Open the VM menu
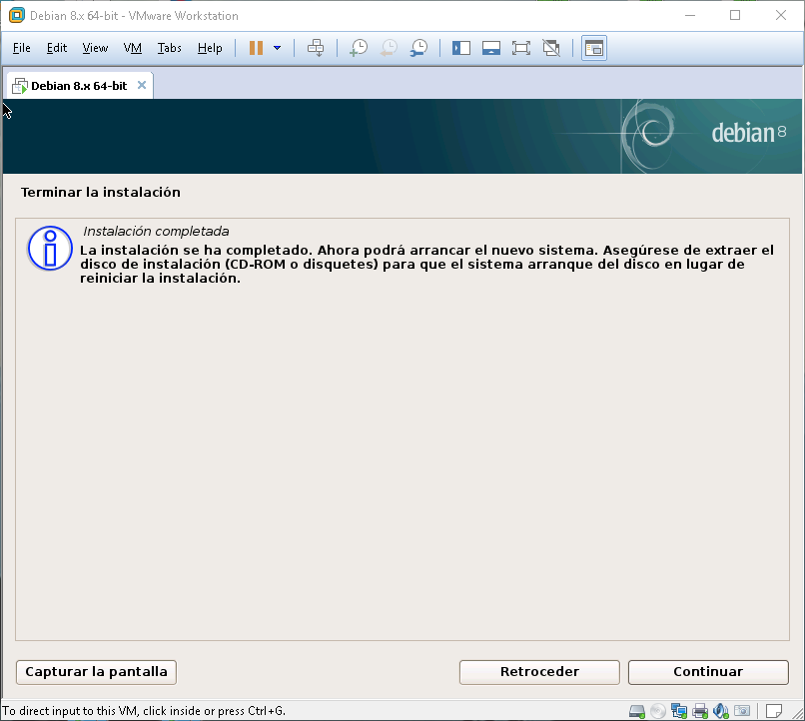This screenshot has width=805, height=721. 133,48
